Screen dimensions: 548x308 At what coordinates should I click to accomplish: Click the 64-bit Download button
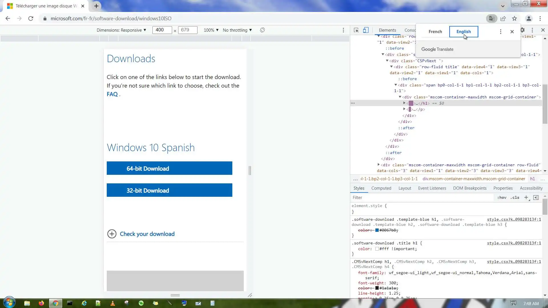pyautogui.click(x=169, y=168)
